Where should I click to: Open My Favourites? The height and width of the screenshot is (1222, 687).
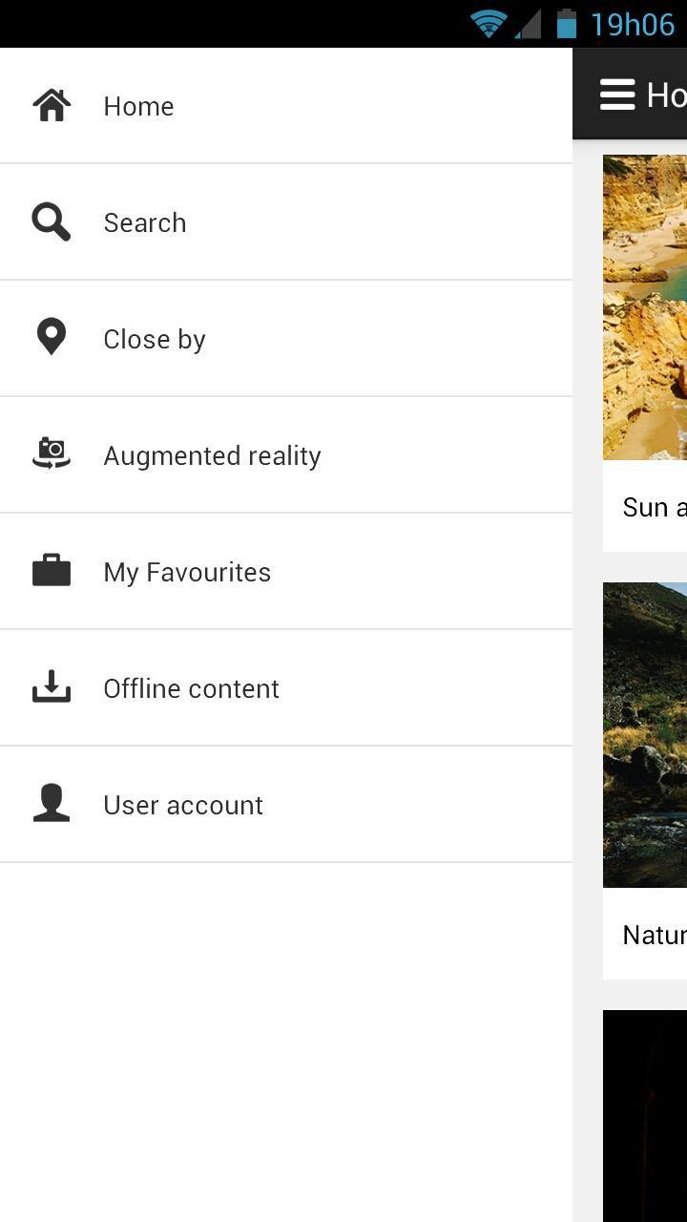187,571
